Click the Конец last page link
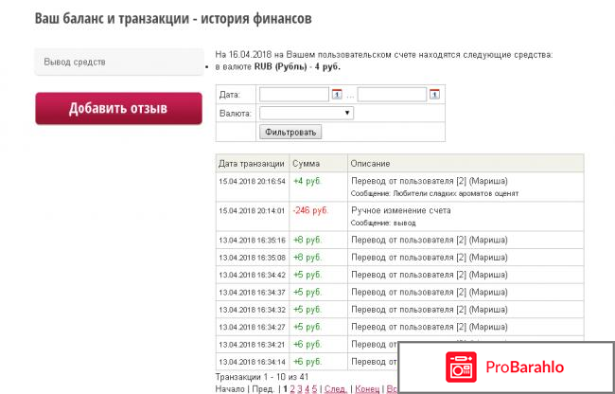615x394 pixels. tap(368, 388)
